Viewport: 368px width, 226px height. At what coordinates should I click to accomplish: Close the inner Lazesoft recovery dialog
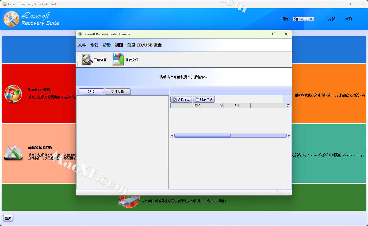(x=286, y=34)
